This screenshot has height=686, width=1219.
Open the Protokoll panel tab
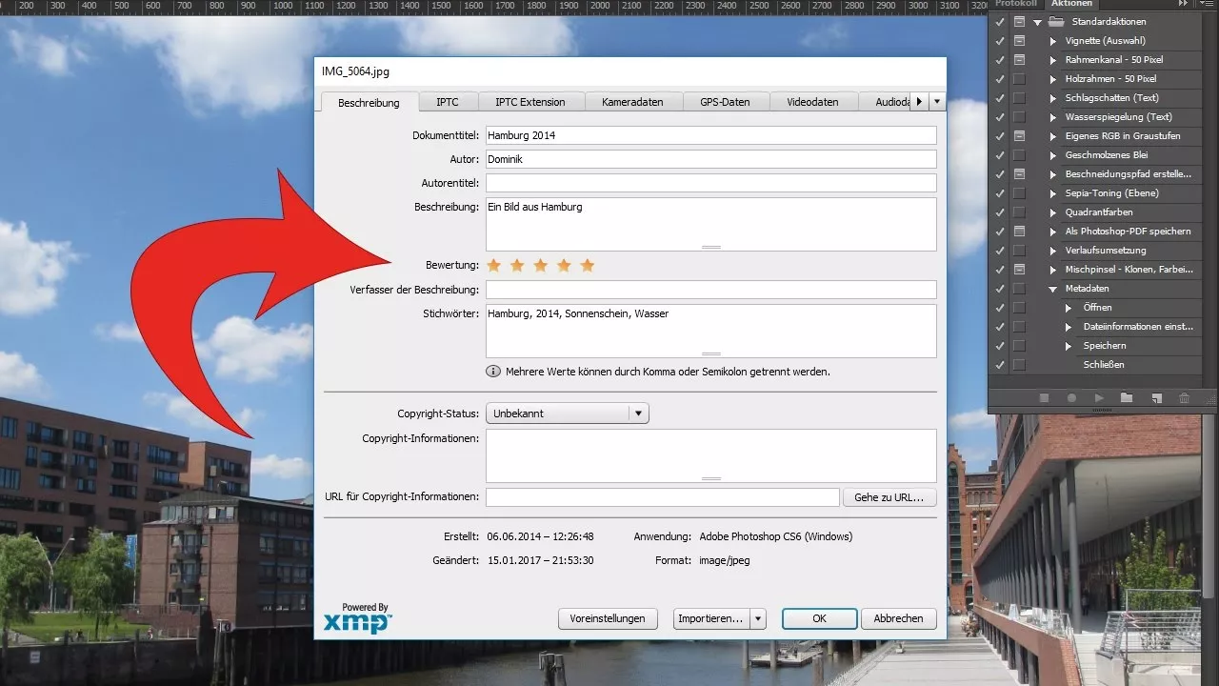click(1015, 4)
